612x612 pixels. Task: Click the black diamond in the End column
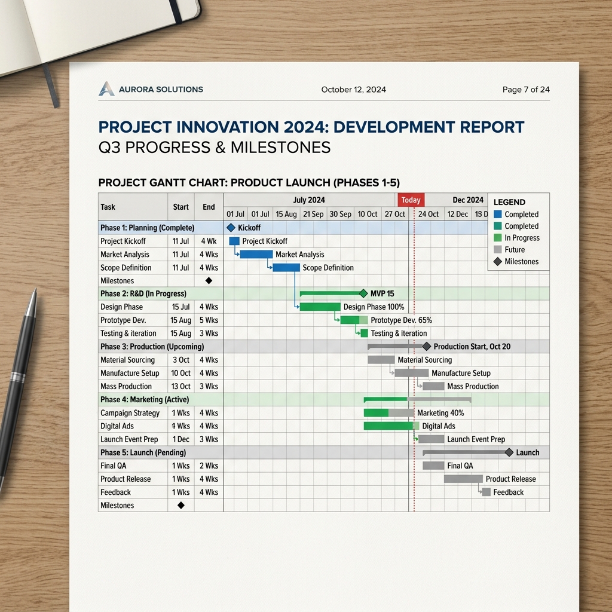[x=209, y=281]
